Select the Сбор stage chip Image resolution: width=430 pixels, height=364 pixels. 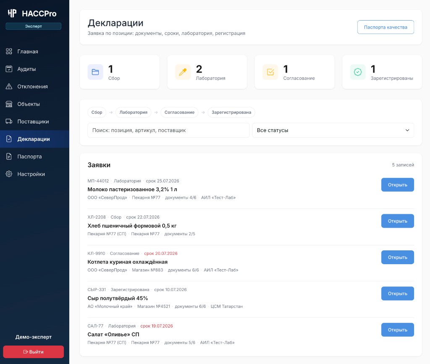coord(97,112)
